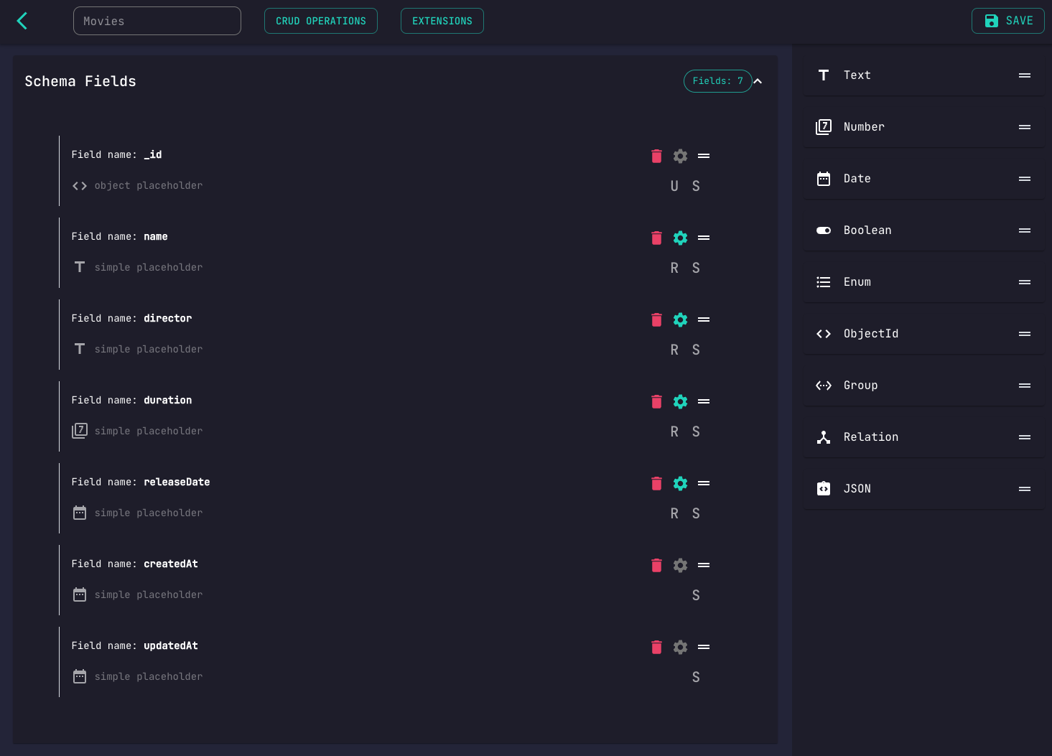Click the 'Field name: releaseDate' label
The height and width of the screenshot is (756, 1052).
pyautogui.click(x=141, y=482)
